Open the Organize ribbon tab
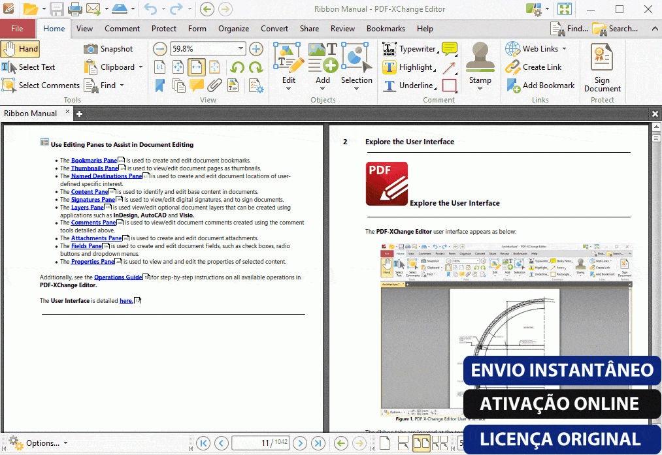Screen dimensions: 662x455 tap(233, 29)
